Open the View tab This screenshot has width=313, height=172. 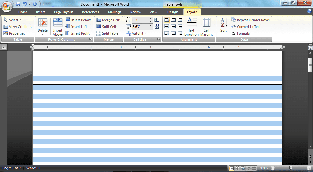tap(153, 12)
